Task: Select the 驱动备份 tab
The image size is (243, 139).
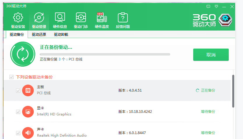Action: 17,35
